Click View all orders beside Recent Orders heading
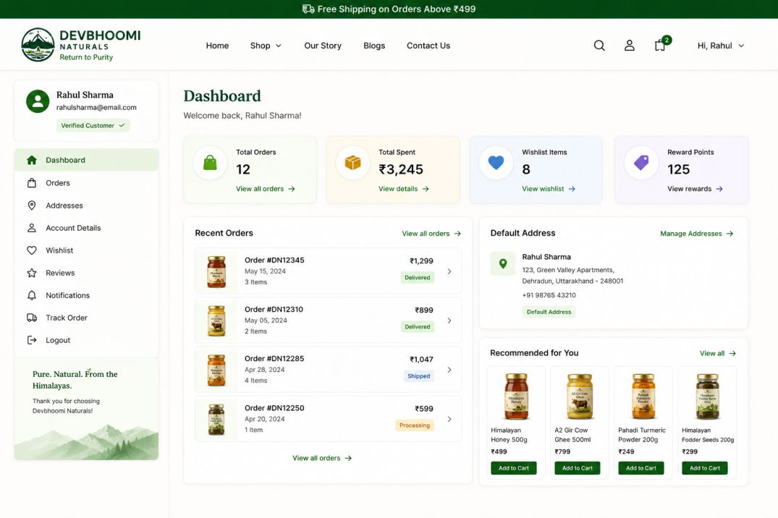This screenshot has height=518, width=778. coord(431,233)
